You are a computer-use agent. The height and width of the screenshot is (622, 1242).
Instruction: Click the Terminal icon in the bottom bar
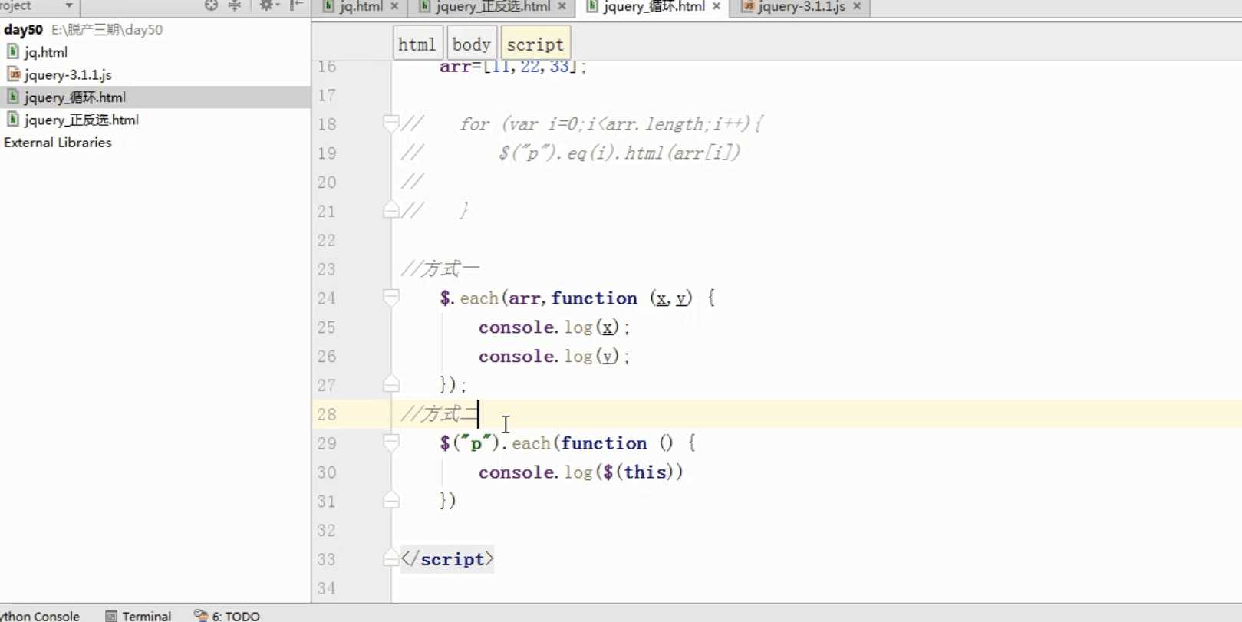pos(111,616)
